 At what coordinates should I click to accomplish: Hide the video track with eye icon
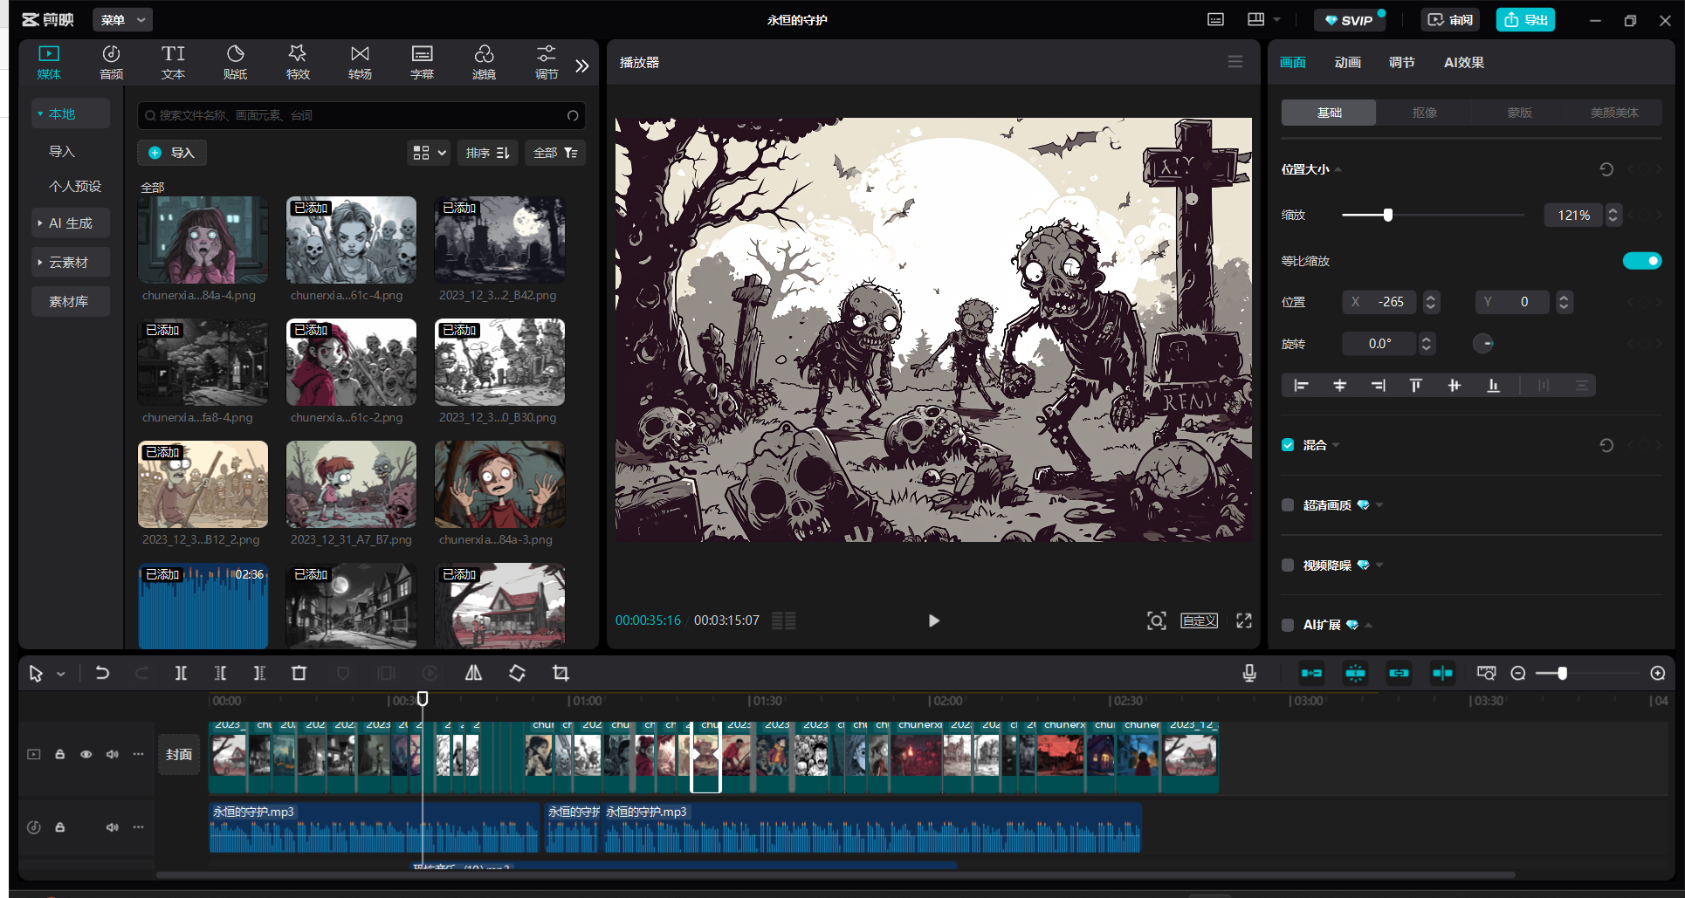tap(86, 754)
